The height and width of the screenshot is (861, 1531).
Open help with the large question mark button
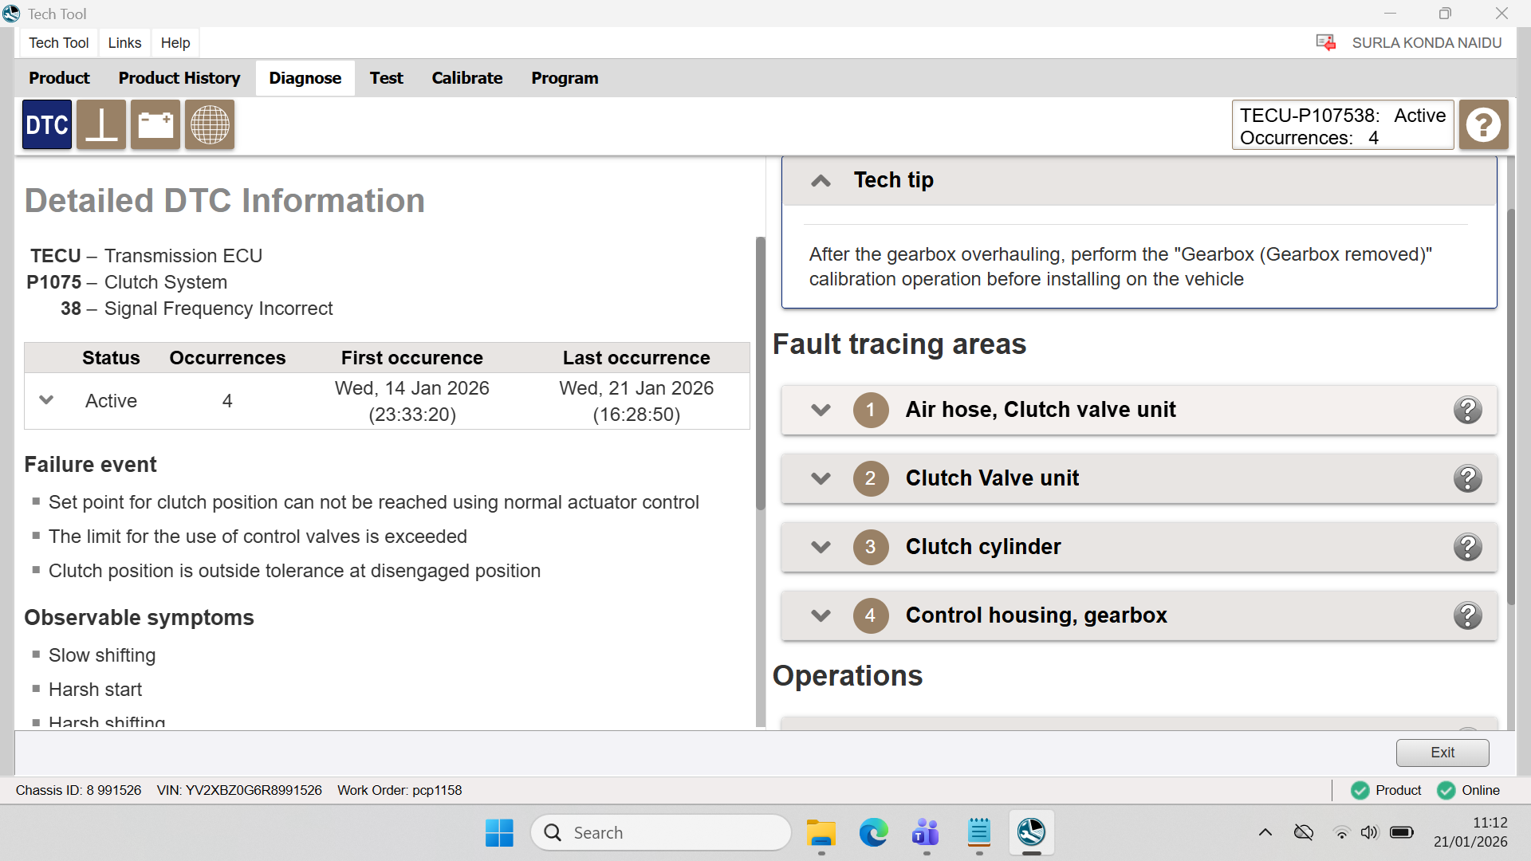pyautogui.click(x=1484, y=124)
